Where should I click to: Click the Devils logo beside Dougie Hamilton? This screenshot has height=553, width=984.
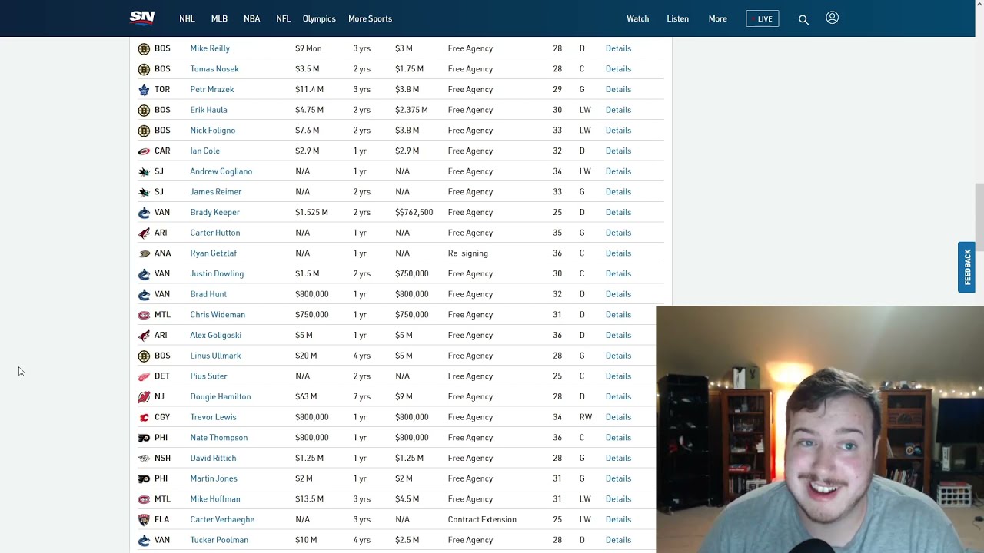(x=144, y=396)
